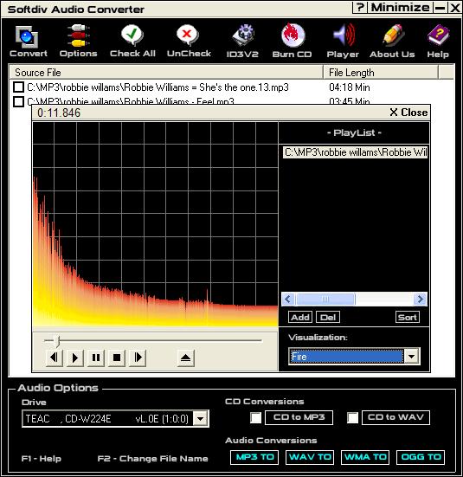Click the question mark title button
This screenshot has width=463, height=477.
[360, 7]
